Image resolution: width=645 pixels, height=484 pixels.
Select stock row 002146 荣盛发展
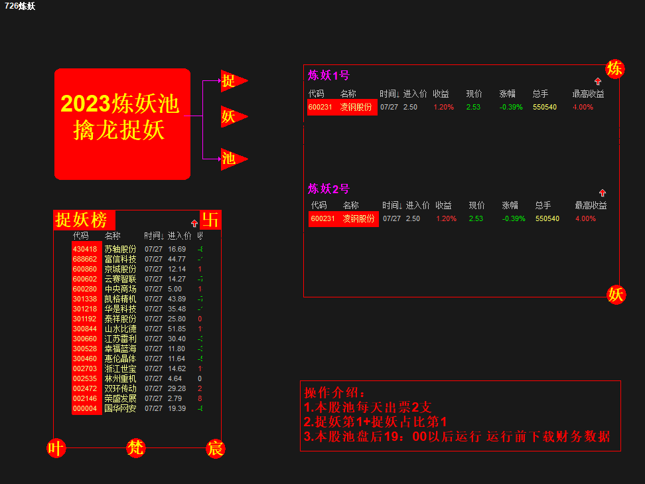tap(137, 398)
